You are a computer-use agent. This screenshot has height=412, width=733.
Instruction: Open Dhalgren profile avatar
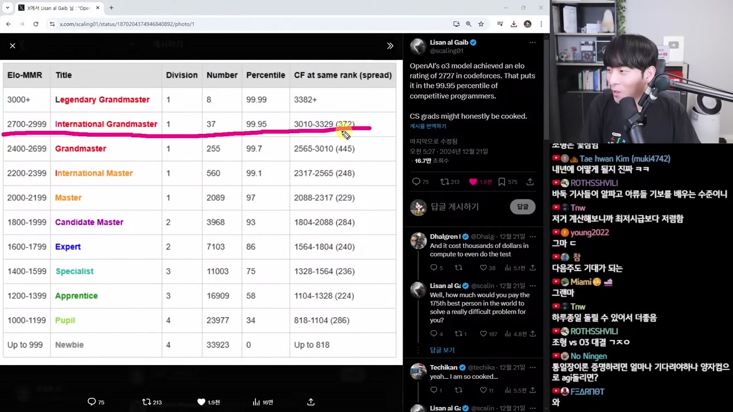pyautogui.click(x=418, y=240)
